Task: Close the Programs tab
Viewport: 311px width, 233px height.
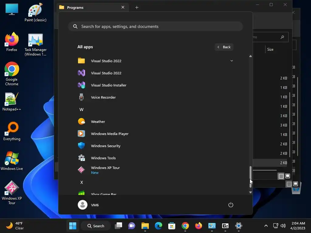Action: [123, 7]
